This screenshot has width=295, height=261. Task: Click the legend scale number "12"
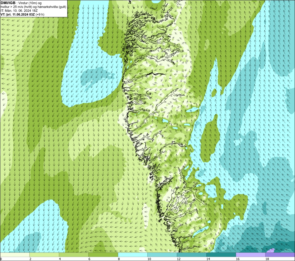coord(178,259)
